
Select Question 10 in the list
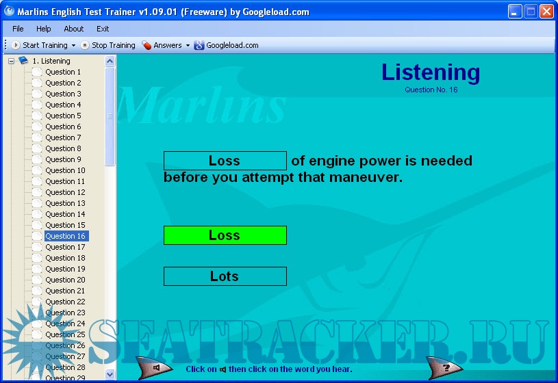65,170
